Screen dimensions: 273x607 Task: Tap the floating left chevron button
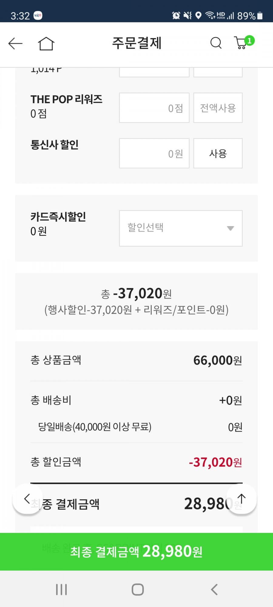pyautogui.click(x=27, y=499)
